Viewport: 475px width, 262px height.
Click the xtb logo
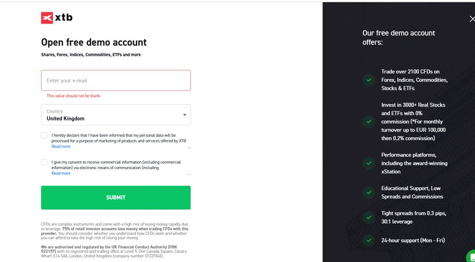coord(57,18)
